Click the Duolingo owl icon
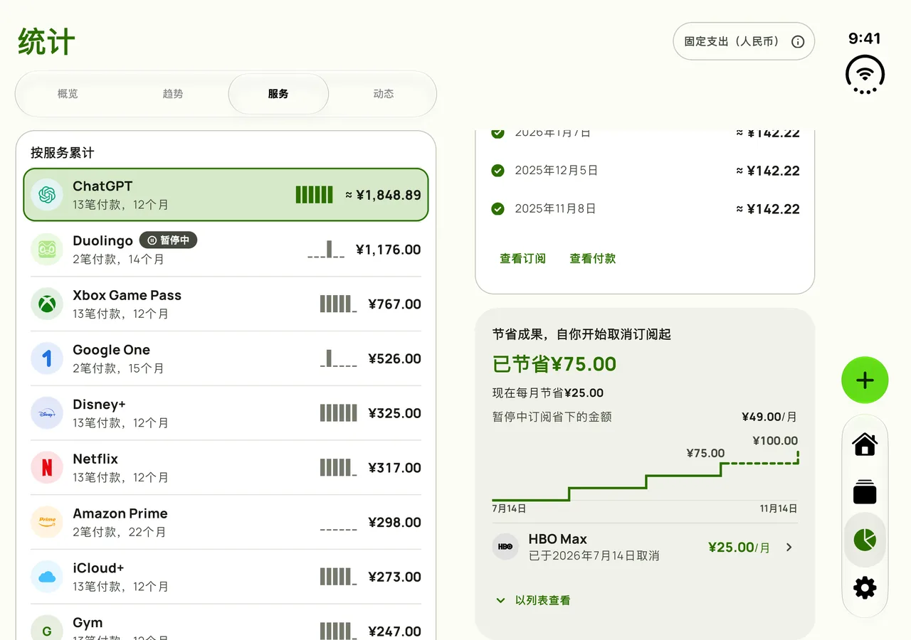 coord(47,250)
